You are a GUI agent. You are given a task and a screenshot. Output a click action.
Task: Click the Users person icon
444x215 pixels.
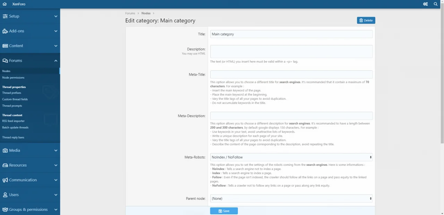point(5,195)
